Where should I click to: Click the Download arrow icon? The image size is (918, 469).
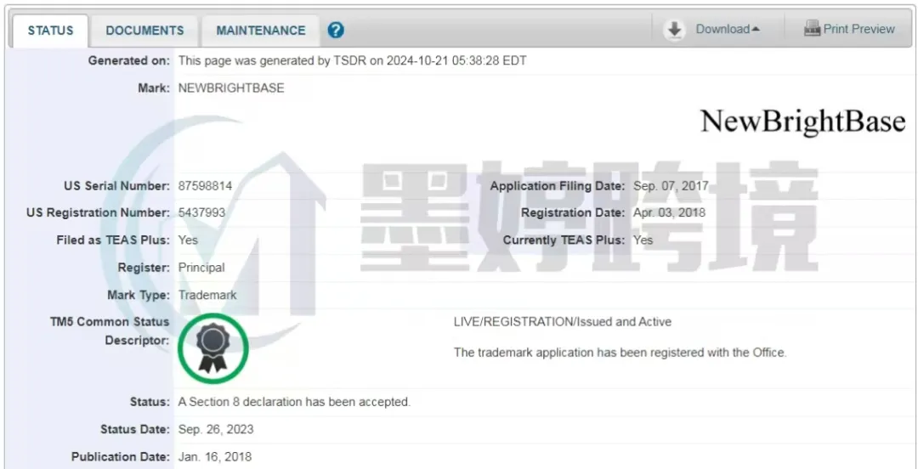(674, 30)
